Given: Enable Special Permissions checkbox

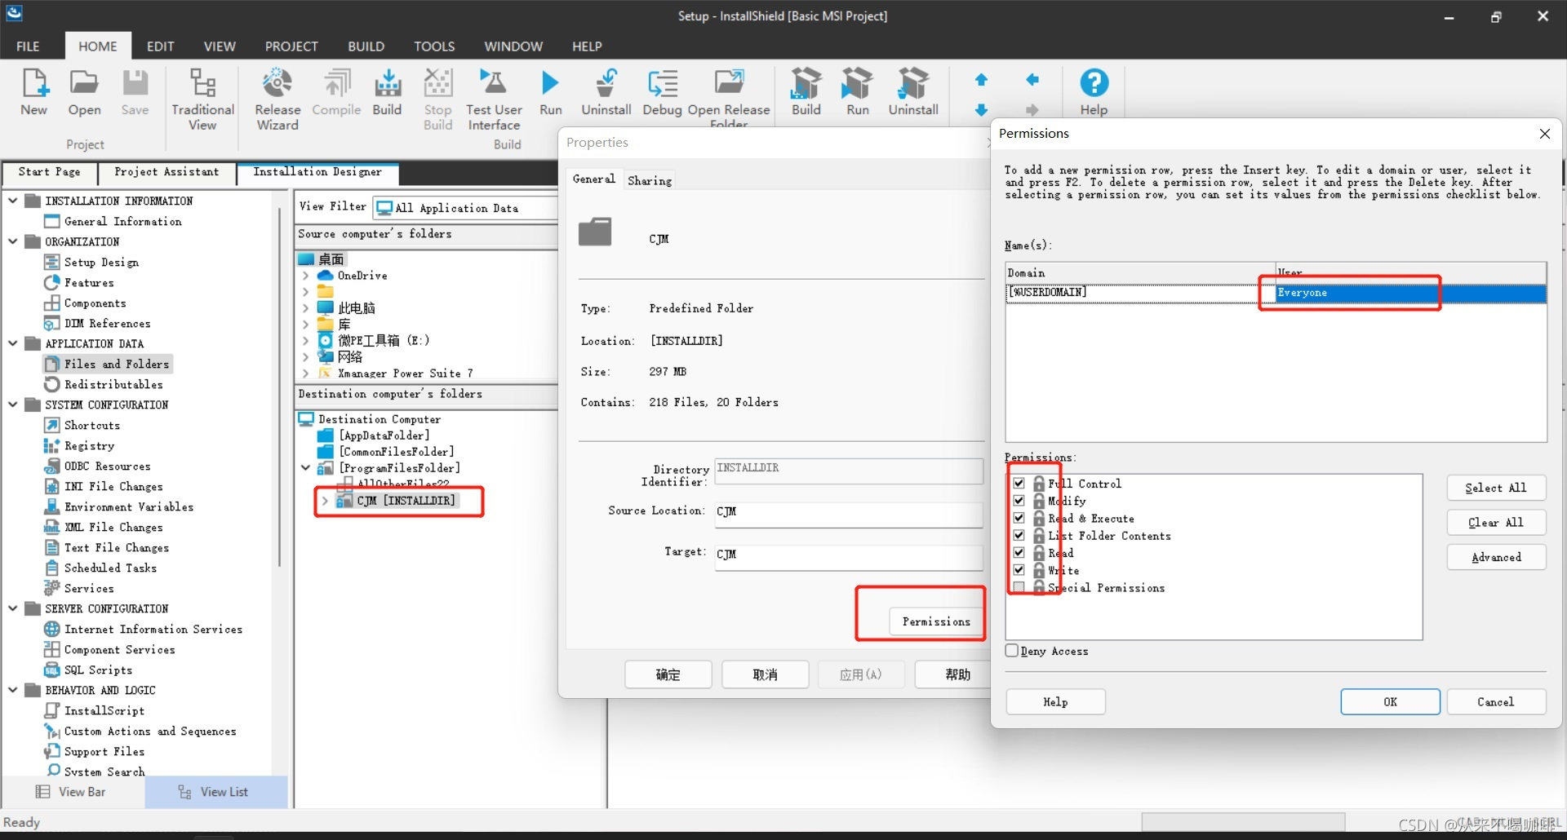Looking at the screenshot, I should [x=1019, y=587].
